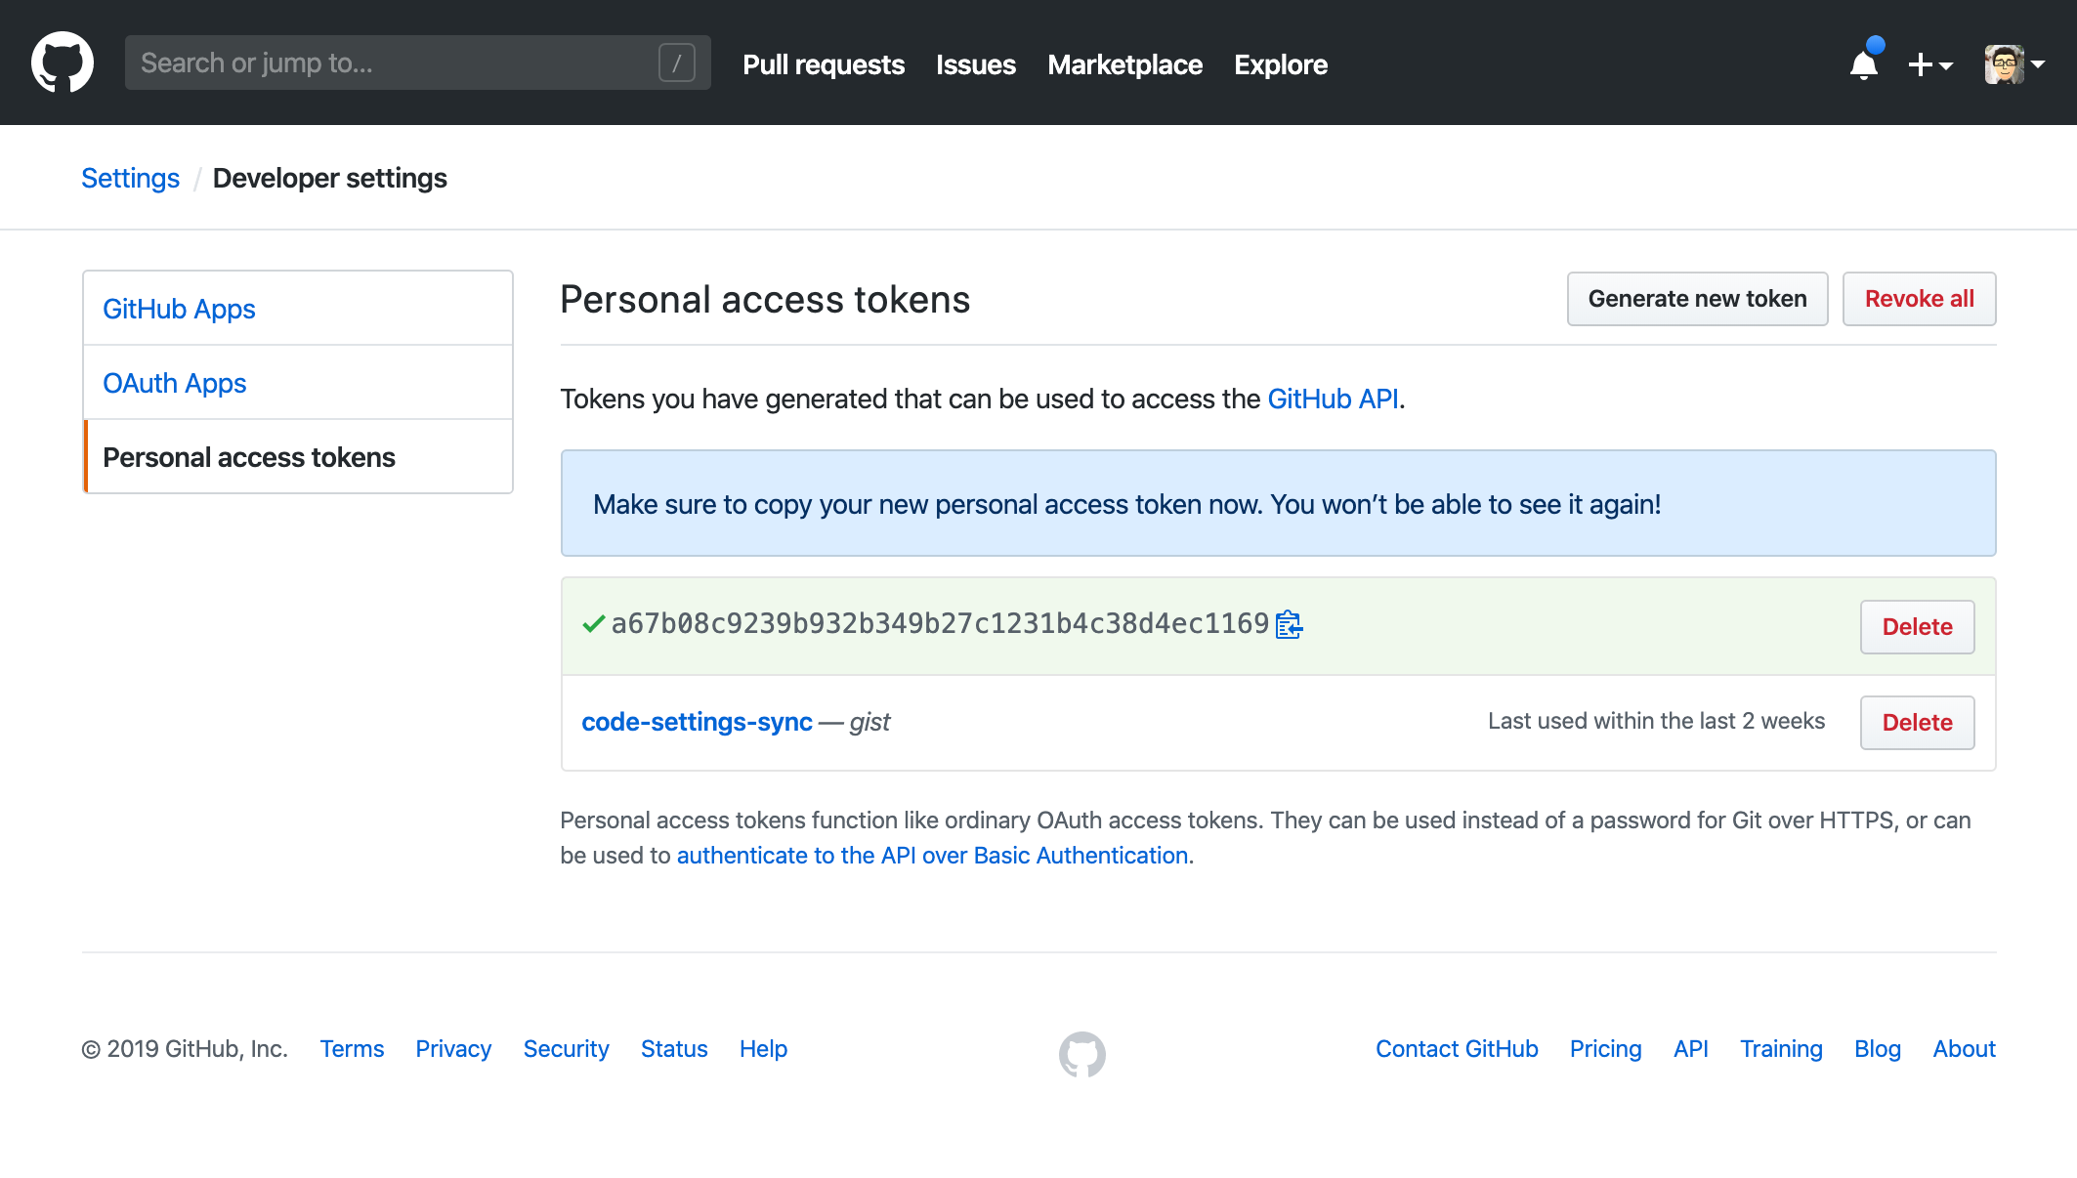Click the GitHub octocat logo
2077x1178 pixels.
(63, 61)
